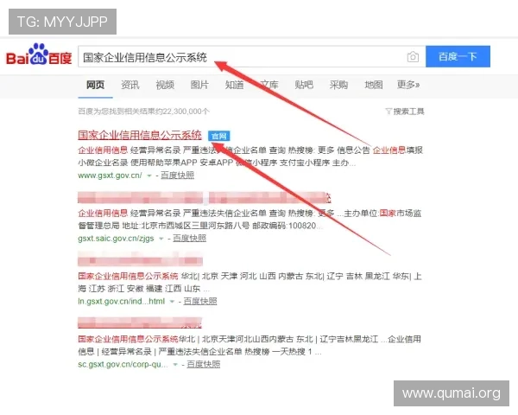Image resolution: width=518 pixels, height=415 pixels.
Task: Open 百度快照 for ln.gsxt.gov.cn result
Action: pyautogui.click(x=200, y=302)
